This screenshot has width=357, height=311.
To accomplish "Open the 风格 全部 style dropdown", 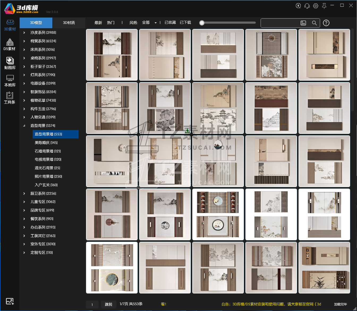I will pos(149,23).
